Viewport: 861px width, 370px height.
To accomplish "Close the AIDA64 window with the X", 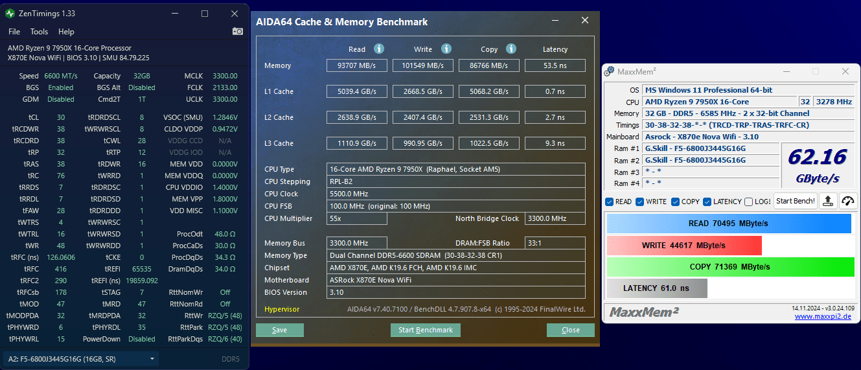I will [x=584, y=21].
